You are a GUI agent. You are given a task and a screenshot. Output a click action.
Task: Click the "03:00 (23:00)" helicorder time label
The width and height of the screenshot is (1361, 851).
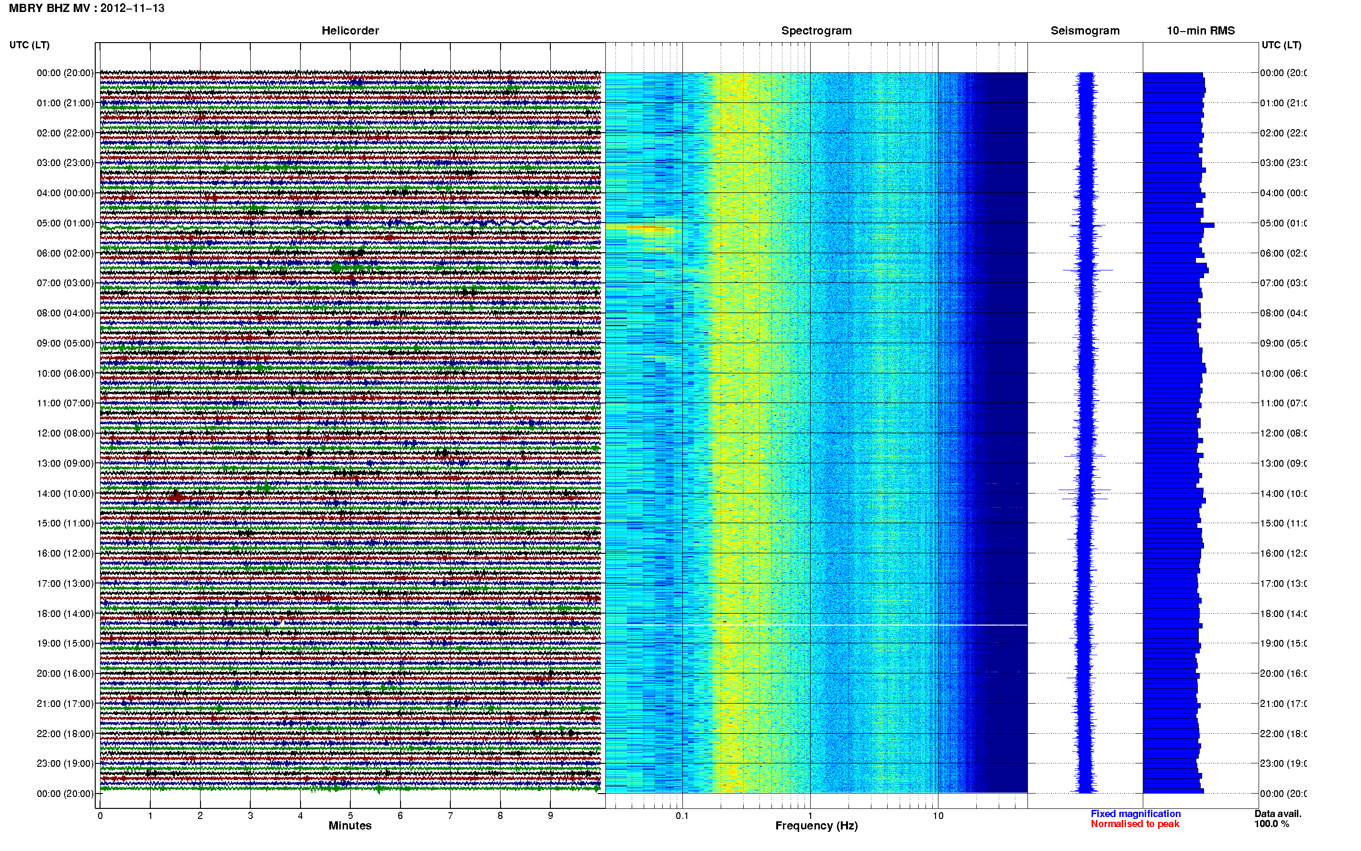pos(65,163)
